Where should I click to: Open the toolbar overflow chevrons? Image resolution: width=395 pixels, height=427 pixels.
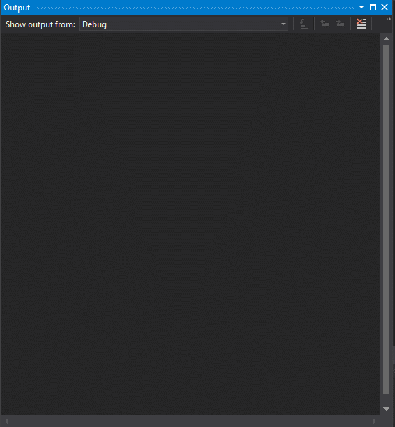point(389,19)
